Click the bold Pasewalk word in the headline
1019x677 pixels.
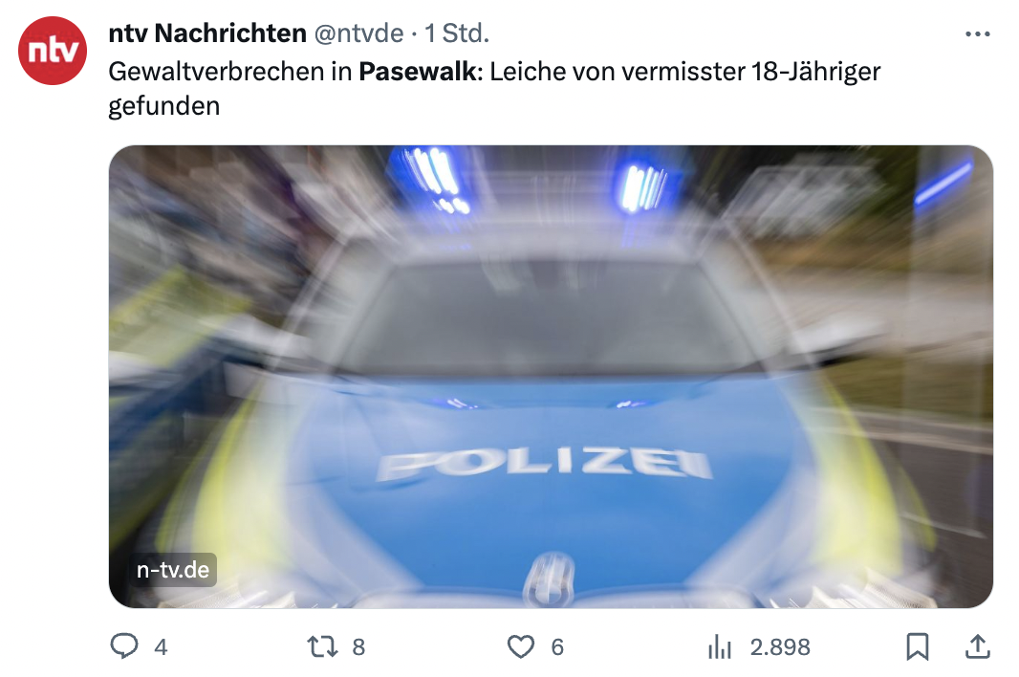tap(418, 72)
